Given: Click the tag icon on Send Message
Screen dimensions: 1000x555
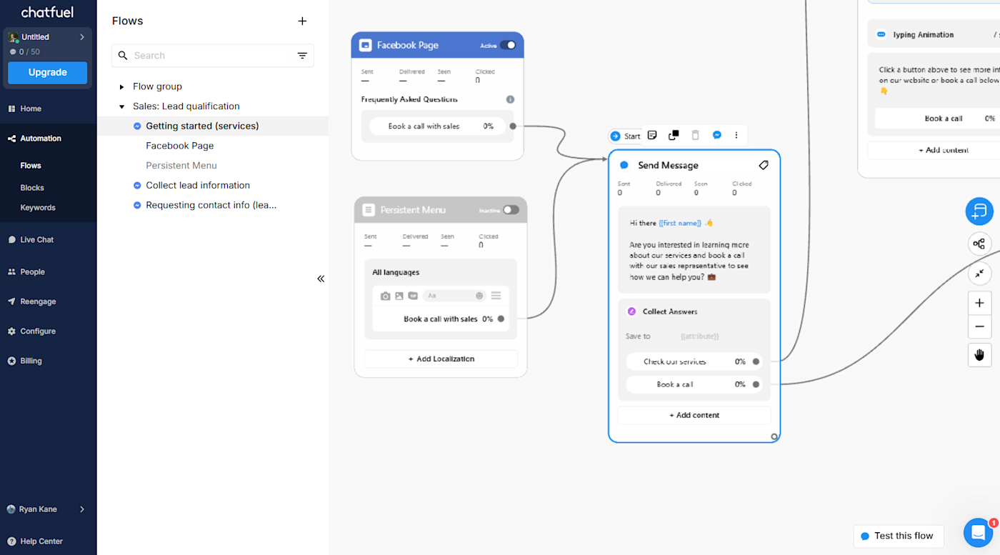Looking at the screenshot, I should pos(764,165).
